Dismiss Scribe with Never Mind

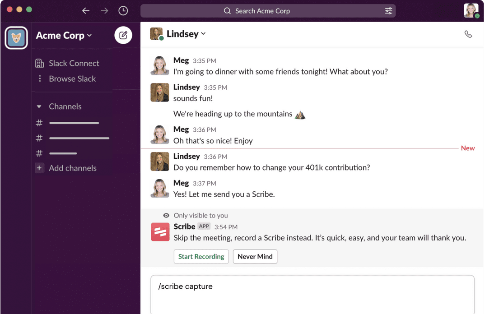pyautogui.click(x=255, y=256)
